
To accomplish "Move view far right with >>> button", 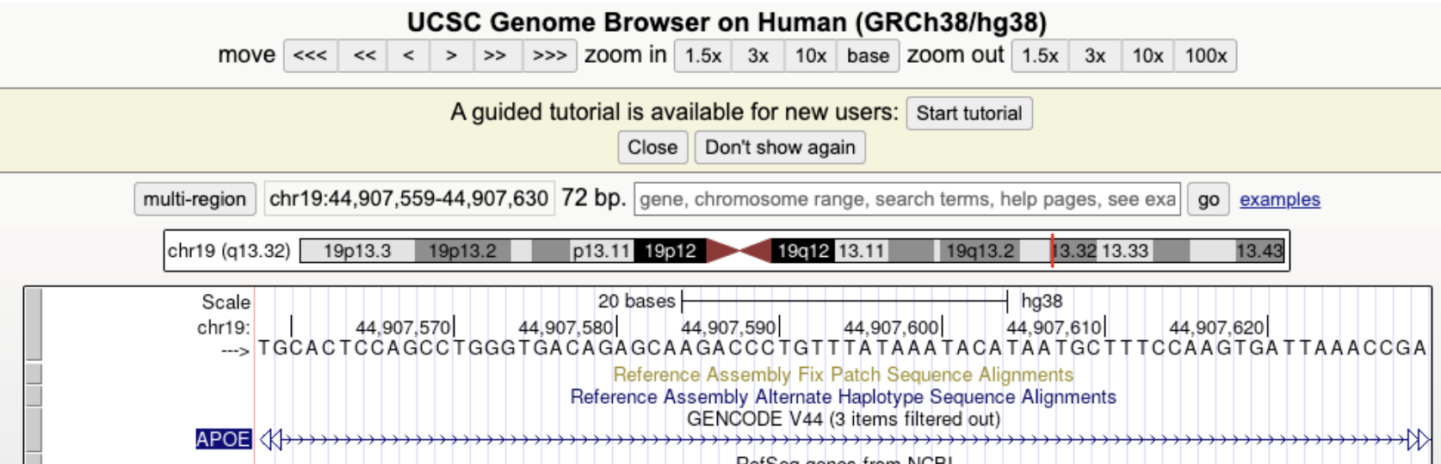I will point(549,56).
